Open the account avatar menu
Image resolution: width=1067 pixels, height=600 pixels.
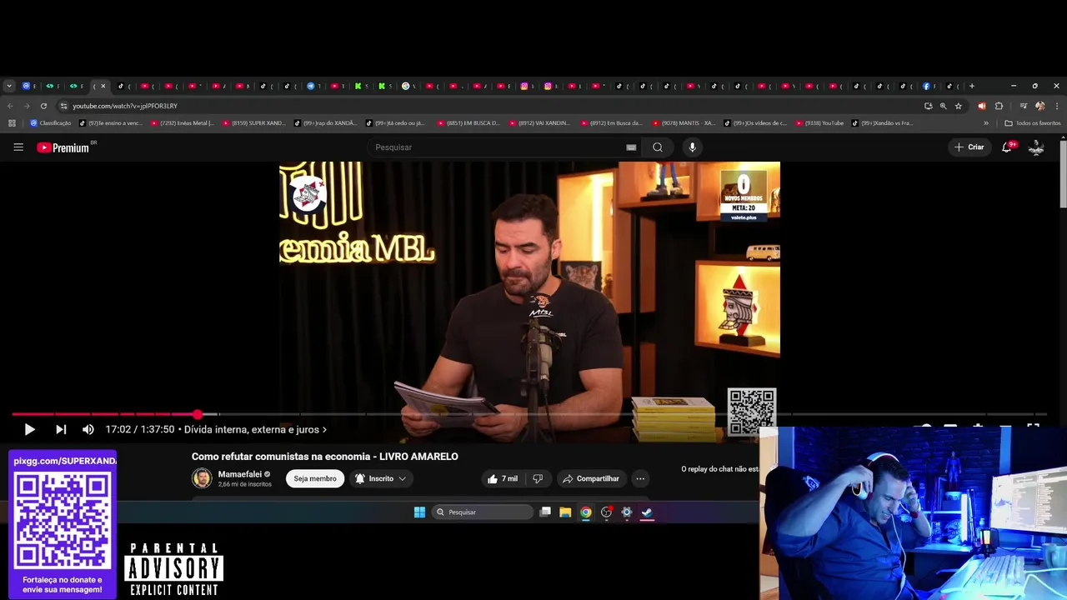coord(1036,147)
